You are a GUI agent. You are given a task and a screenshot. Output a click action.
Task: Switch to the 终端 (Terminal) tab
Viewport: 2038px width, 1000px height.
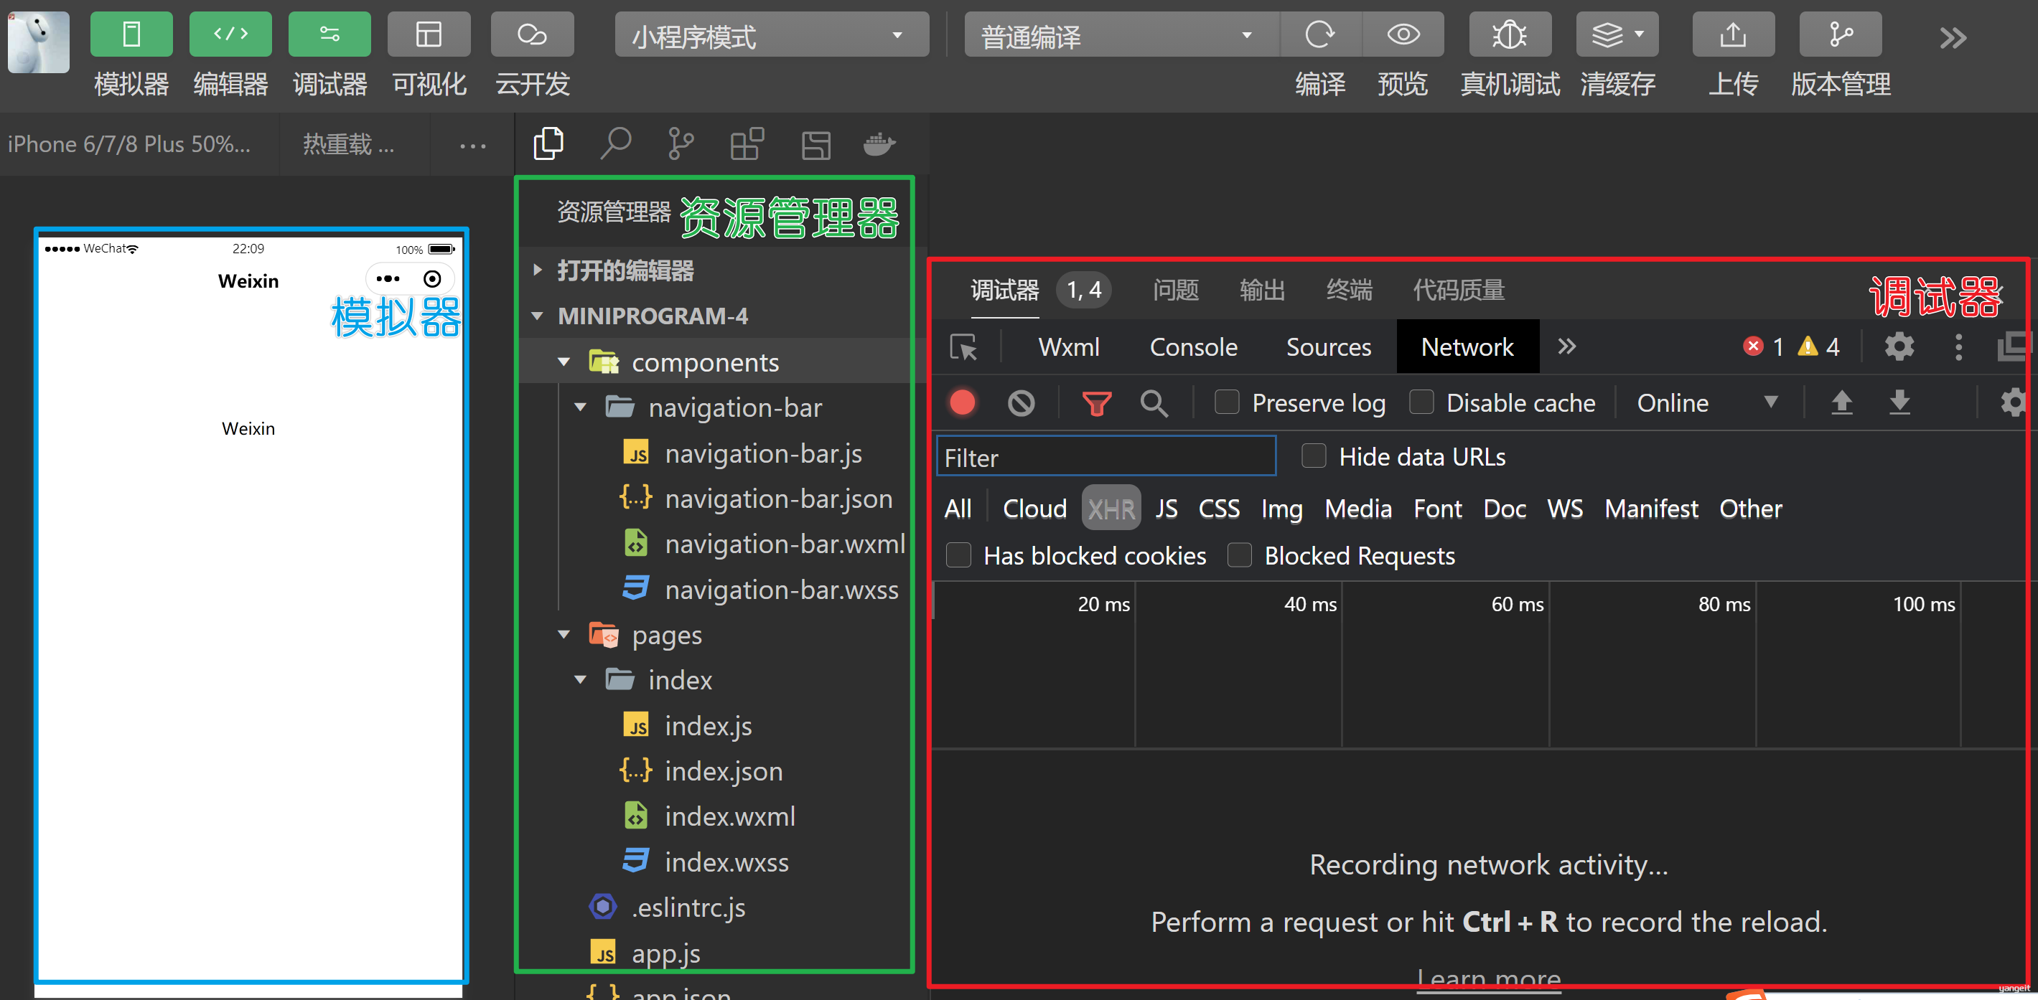(x=1349, y=290)
